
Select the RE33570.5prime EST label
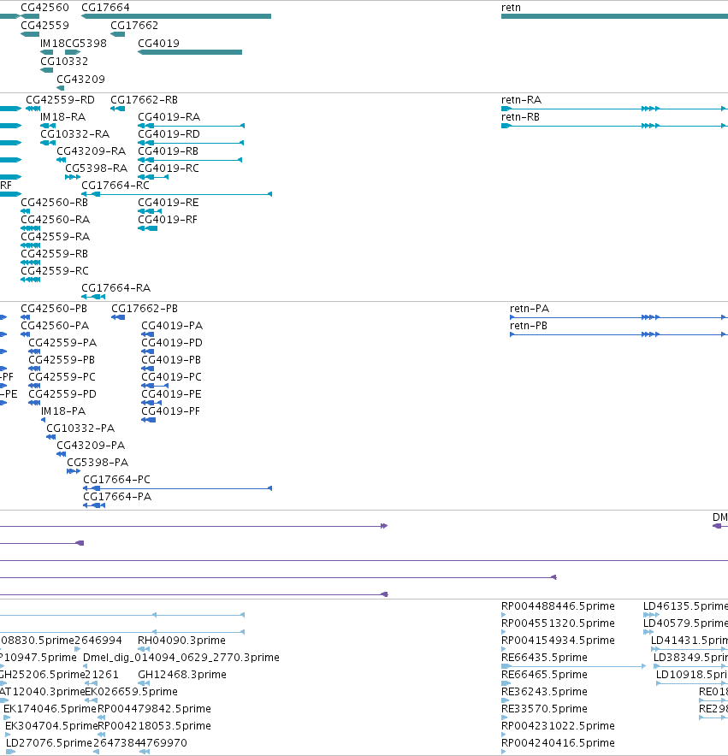coord(545,709)
